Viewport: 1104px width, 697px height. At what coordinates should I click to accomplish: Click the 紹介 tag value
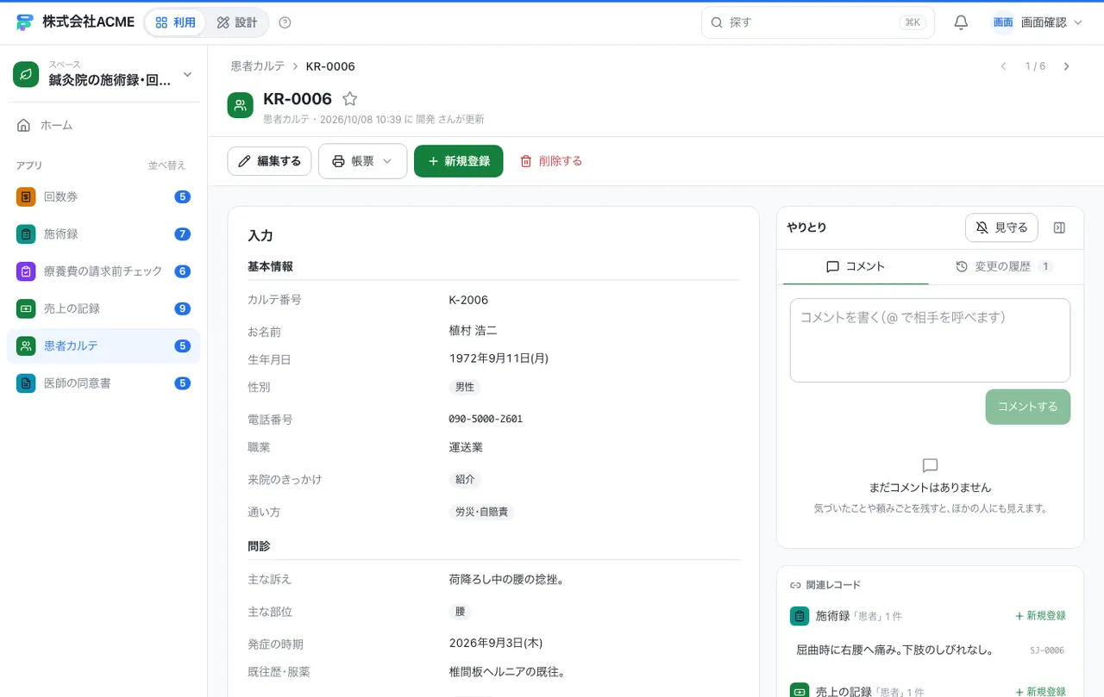(x=465, y=479)
